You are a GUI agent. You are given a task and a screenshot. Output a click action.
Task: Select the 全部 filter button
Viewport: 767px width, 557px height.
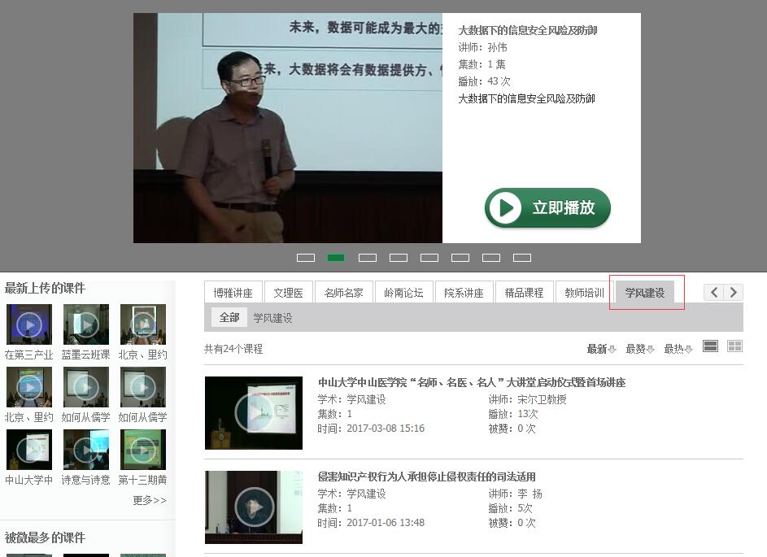pos(229,318)
